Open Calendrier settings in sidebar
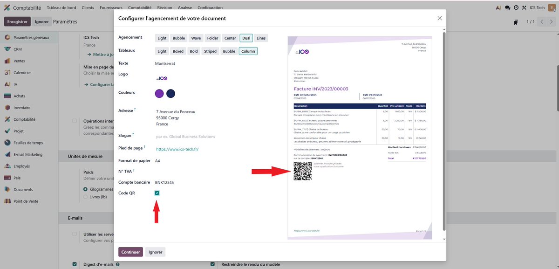559x269 pixels. click(29, 73)
